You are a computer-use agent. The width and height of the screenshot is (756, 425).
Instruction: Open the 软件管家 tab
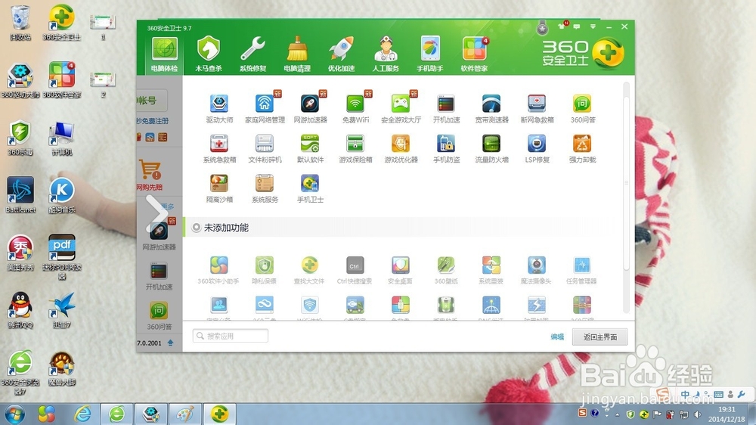[475, 55]
